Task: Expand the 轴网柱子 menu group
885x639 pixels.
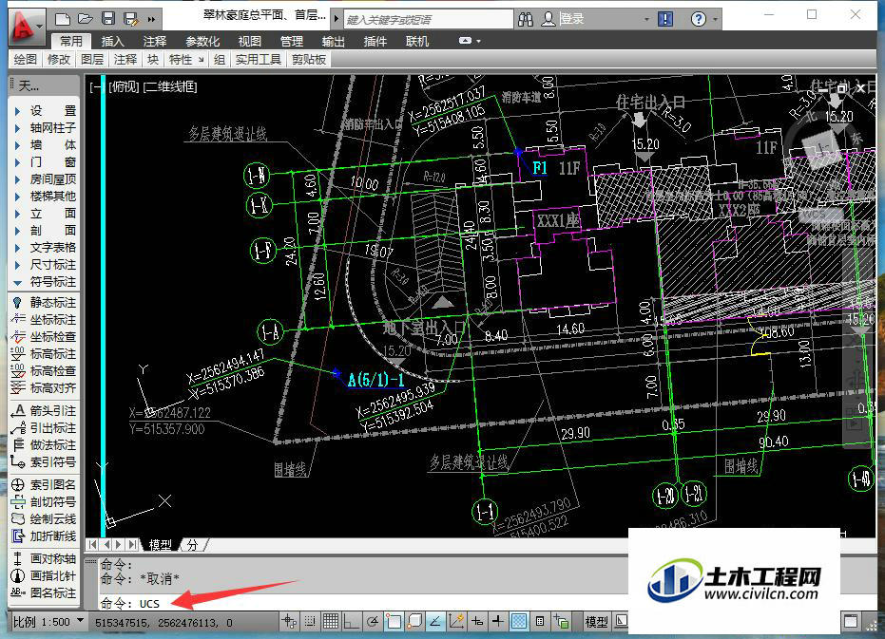Action: [x=45, y=128]
